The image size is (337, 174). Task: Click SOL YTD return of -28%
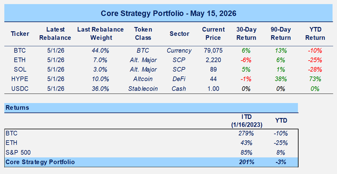pos(315,70)
